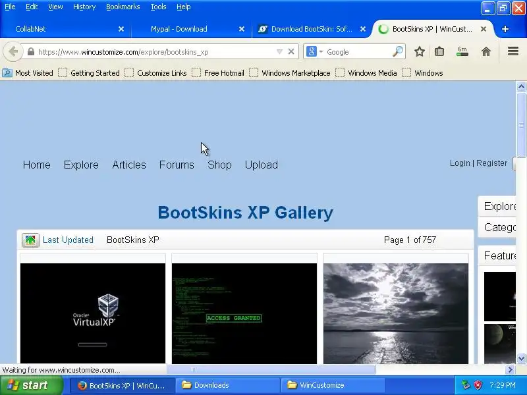Open the Upload nav link
Viewport: 527px width, 395px height.
[261, 165]
